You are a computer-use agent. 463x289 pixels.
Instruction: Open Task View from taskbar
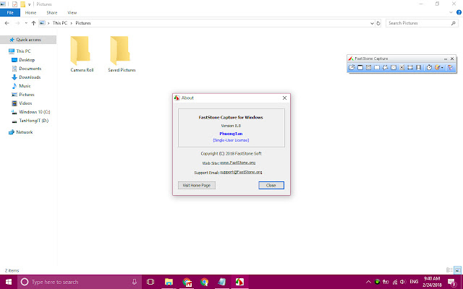coord(150,282)
